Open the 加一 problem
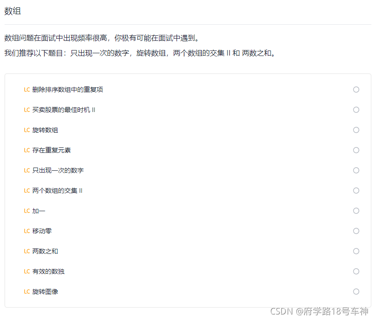The height and width of the screenshot is (320, 375). click(x=39, y=211)
